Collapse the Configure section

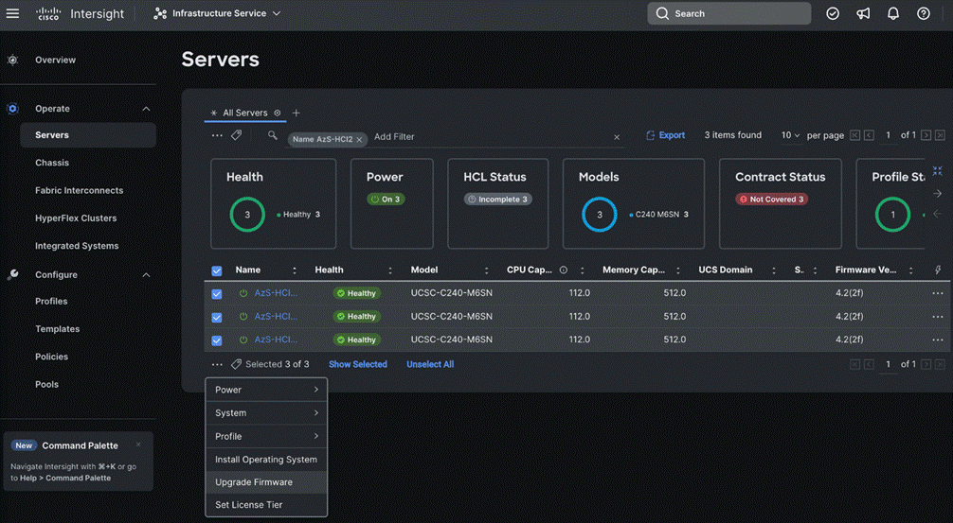(146, 275)
